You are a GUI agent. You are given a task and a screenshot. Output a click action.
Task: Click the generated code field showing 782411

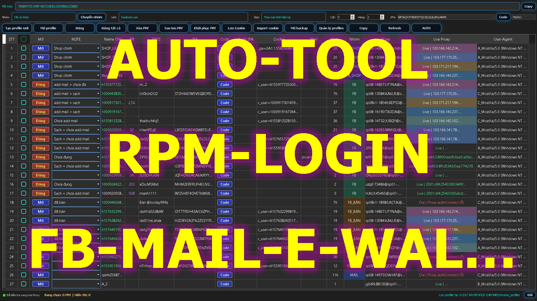(x=523, y=17)
